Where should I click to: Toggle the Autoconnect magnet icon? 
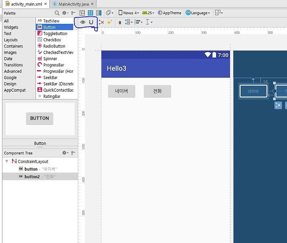(x=91, y=22)
